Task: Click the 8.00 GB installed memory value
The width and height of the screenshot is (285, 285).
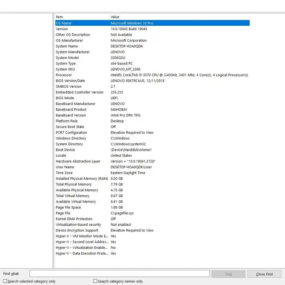Action: 117,179
